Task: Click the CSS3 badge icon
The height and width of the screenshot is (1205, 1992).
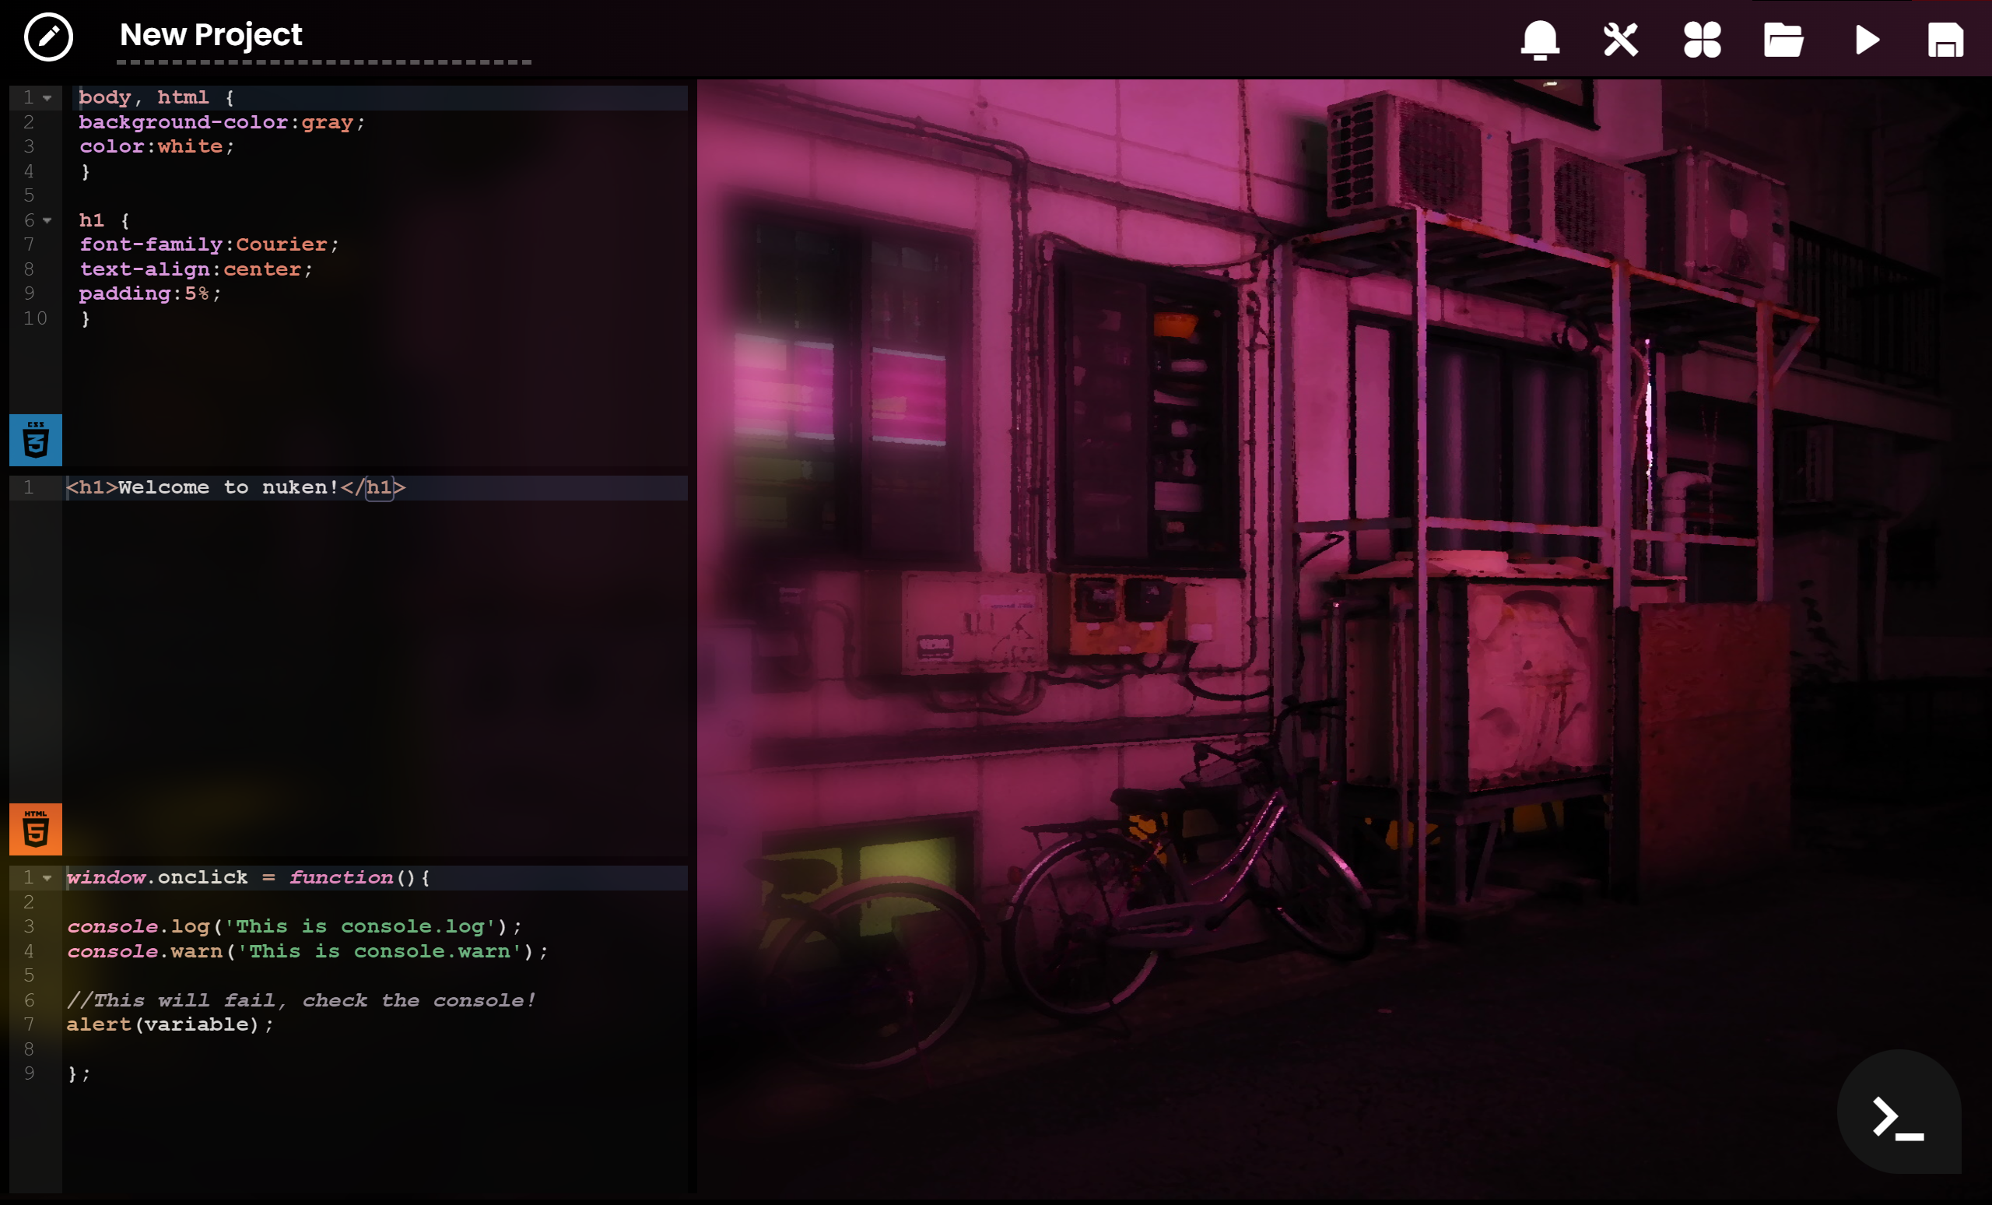Action: [36, 441]
